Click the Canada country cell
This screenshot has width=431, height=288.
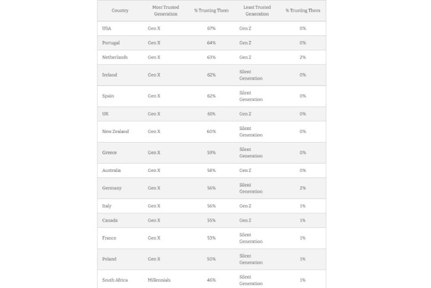click(x=109, y=220)
